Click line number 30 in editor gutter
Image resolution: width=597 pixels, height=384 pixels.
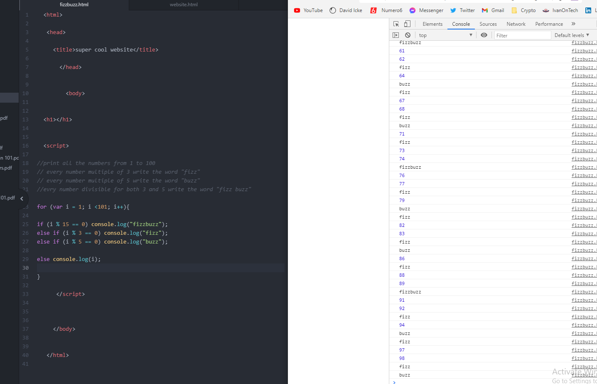point(25,268)
